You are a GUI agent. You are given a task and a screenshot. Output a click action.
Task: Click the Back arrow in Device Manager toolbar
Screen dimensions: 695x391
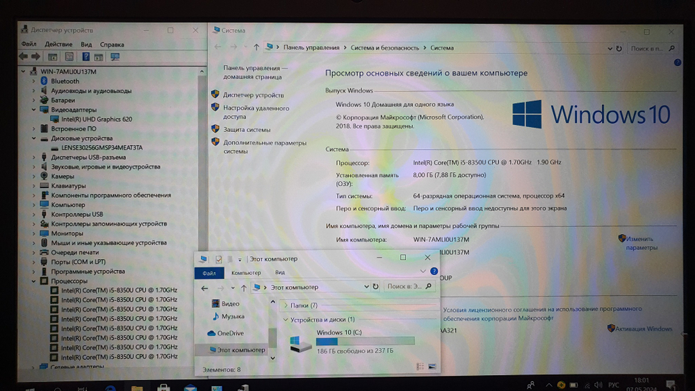pyautogui.click(x=23, y=57)
